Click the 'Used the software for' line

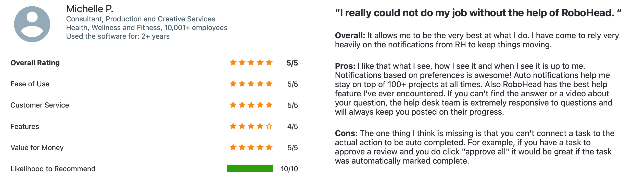coord(118,36)
